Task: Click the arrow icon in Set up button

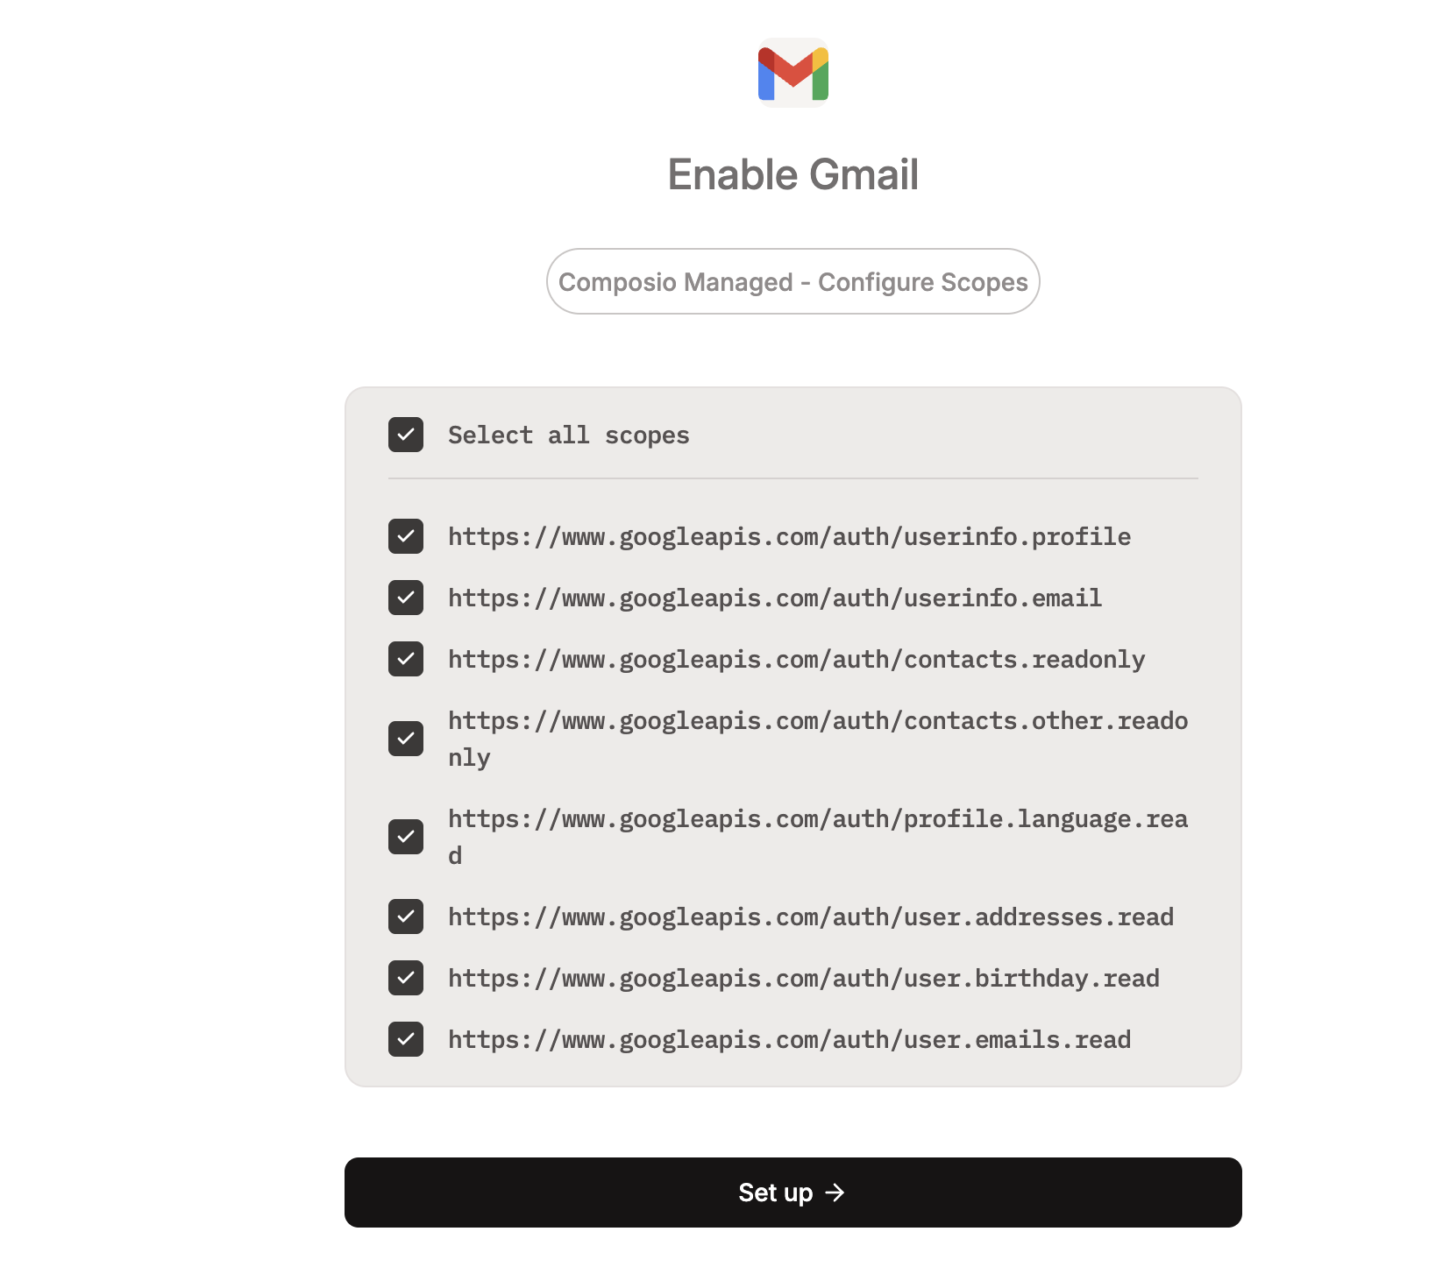Action: point(835,1193)
